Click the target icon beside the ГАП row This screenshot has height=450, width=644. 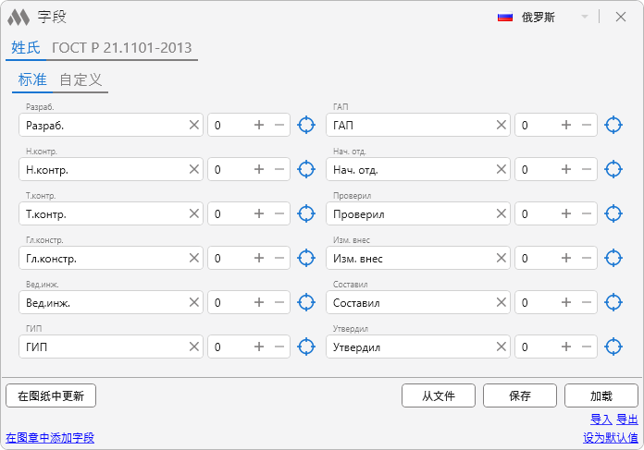click(613, 125)
